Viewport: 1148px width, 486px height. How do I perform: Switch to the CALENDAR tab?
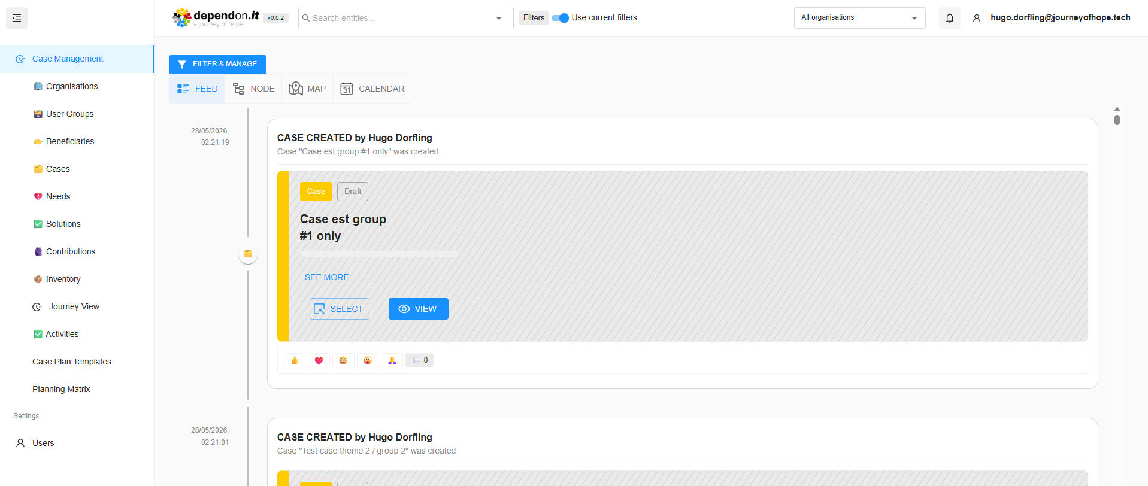click(x=372, y=89)
